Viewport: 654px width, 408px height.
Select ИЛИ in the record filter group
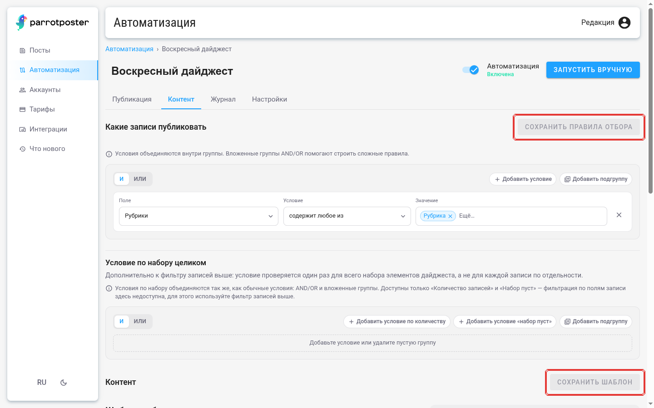click(140, 179)
